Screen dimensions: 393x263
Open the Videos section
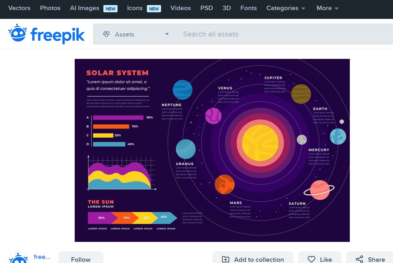coord(181,8)
